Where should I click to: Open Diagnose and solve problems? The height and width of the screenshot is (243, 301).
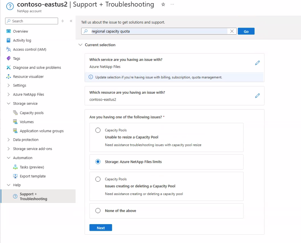37,67
